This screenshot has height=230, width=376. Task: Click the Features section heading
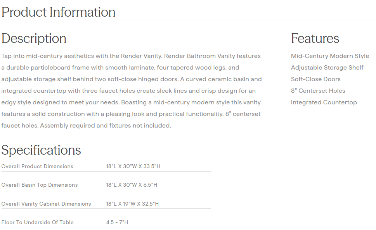pos(315,38)
